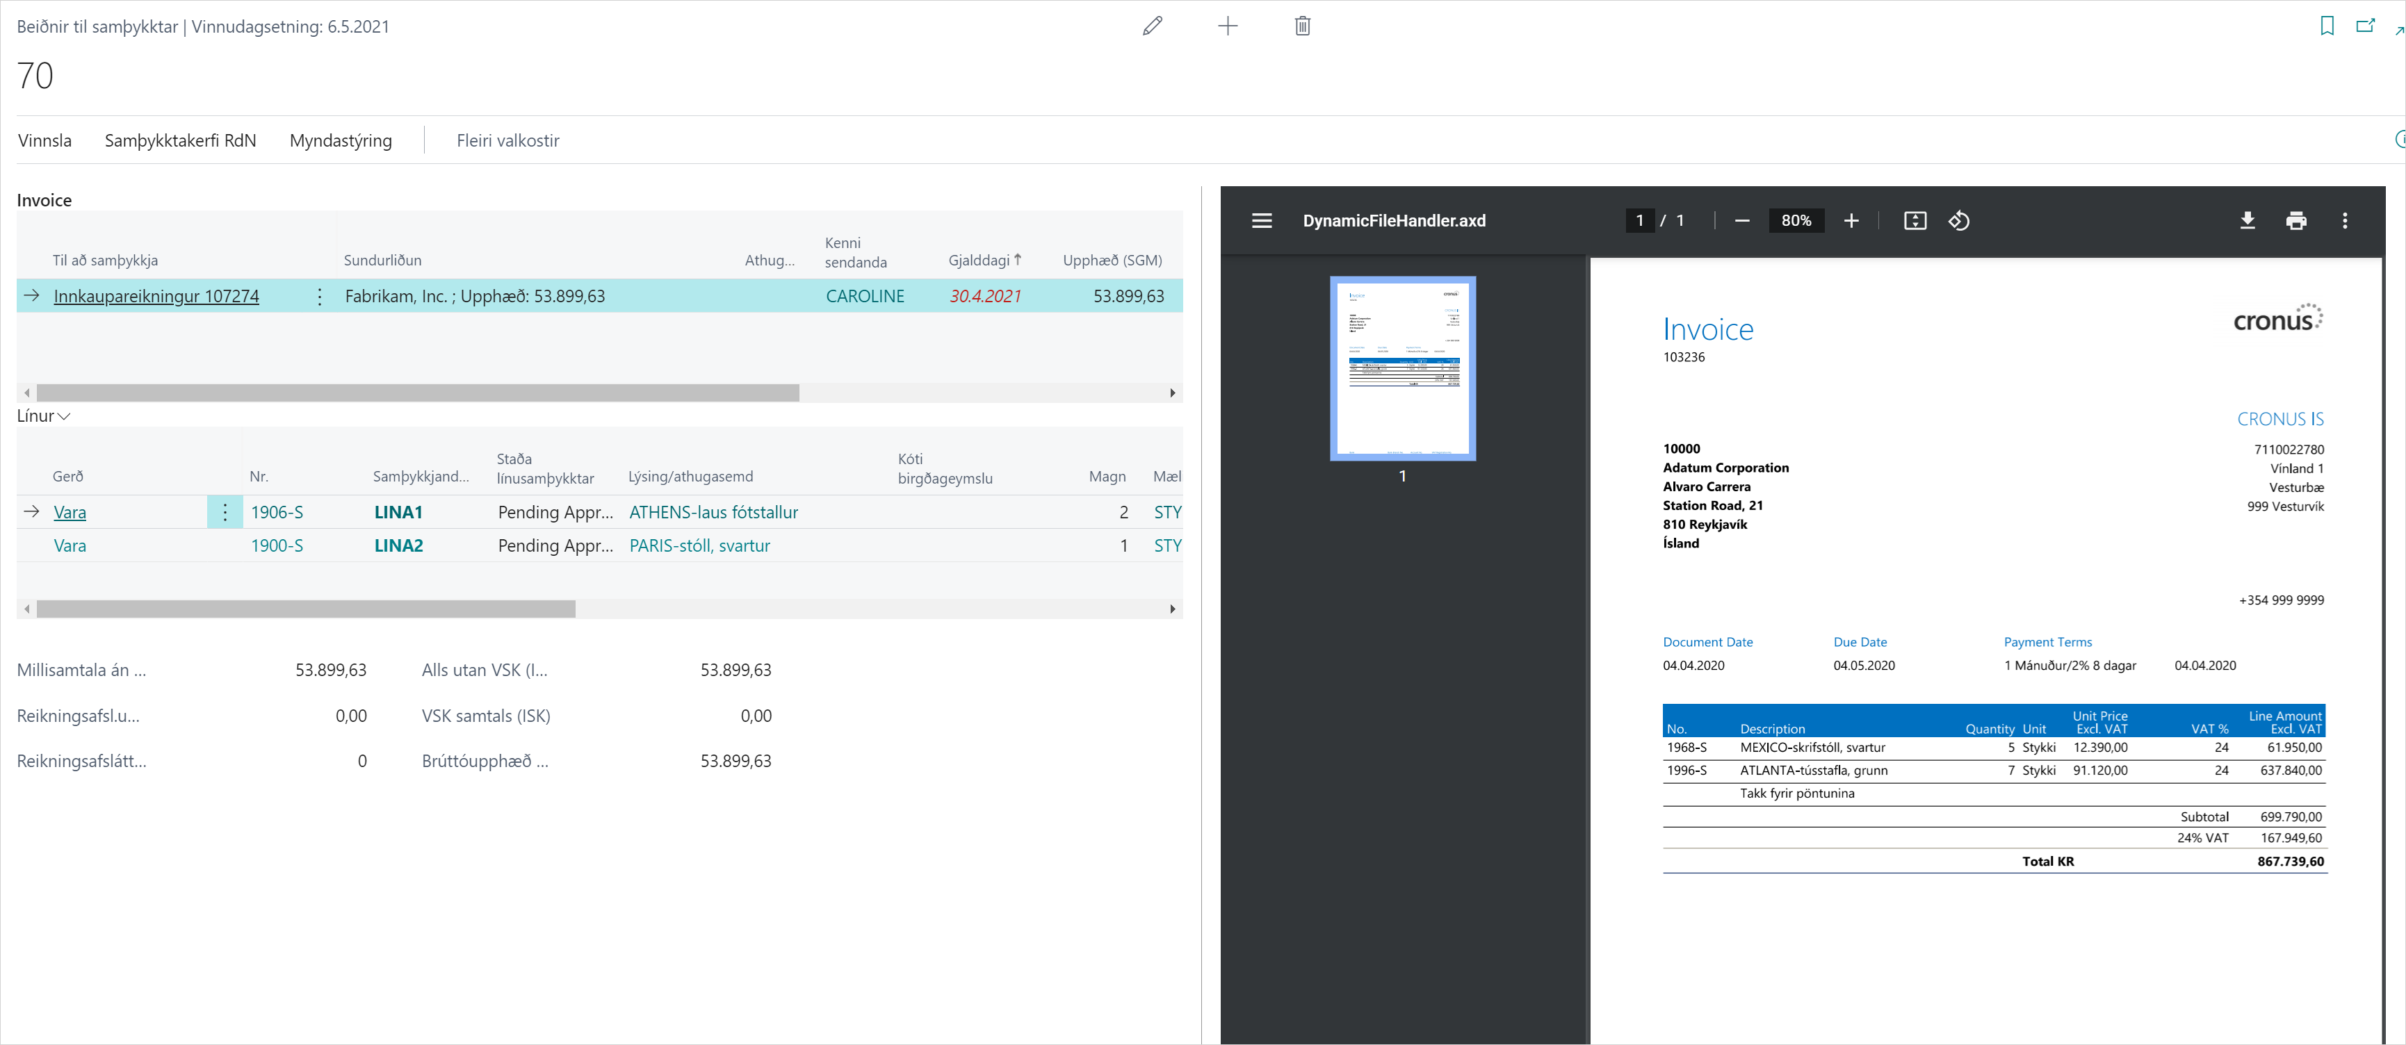Select PDF page 1 thumbnail
Image resolution: width=2406 pixels, height=1045 pixels.
(x=1402, y=368)
